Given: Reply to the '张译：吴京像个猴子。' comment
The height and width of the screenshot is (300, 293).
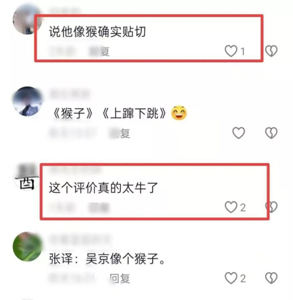Looking at the screenshot, I should click(x=120, y=278).
